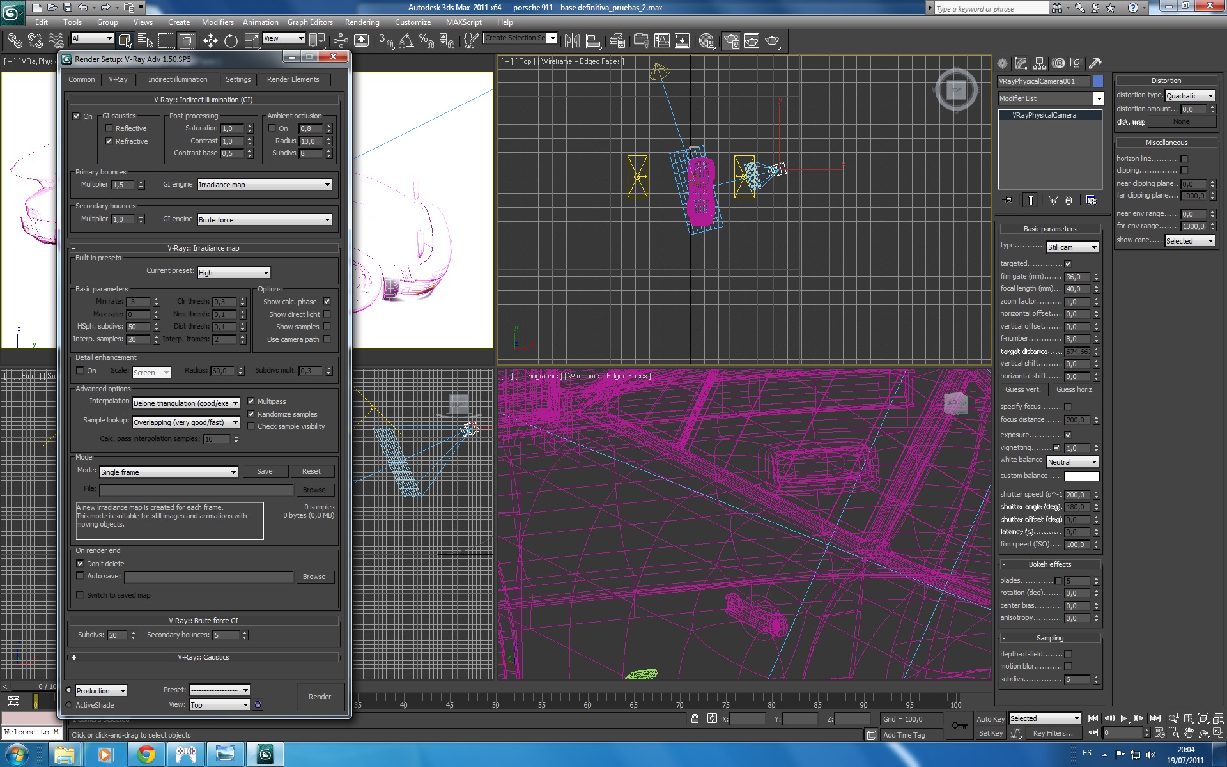Click the Render button
Image resolution: width=1227 pixels, height=767 pixels.
(x=320, y=697)
